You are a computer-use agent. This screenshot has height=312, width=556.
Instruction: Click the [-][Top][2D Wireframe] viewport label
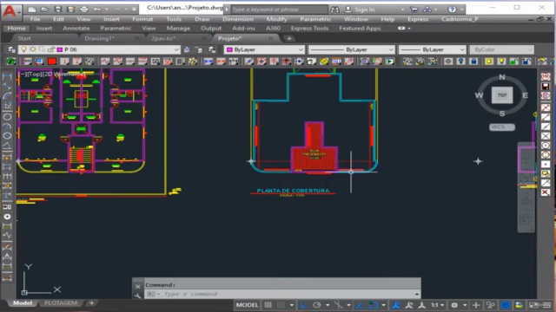53,74
